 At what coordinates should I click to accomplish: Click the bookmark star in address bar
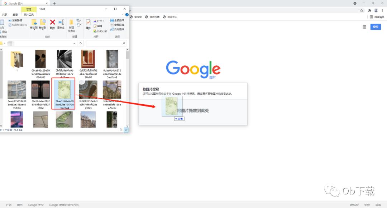click(x=361, y=10)
